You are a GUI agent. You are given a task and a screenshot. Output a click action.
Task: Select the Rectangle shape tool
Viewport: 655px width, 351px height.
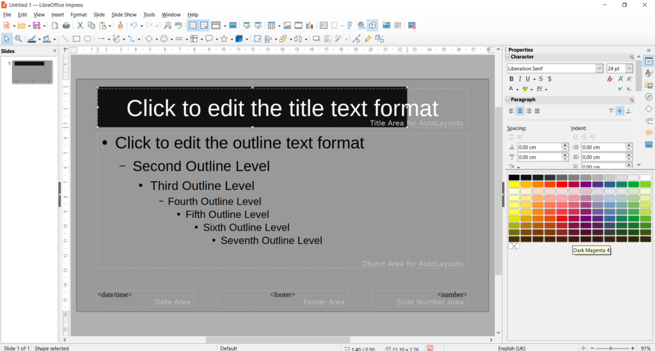click(76, 39)
